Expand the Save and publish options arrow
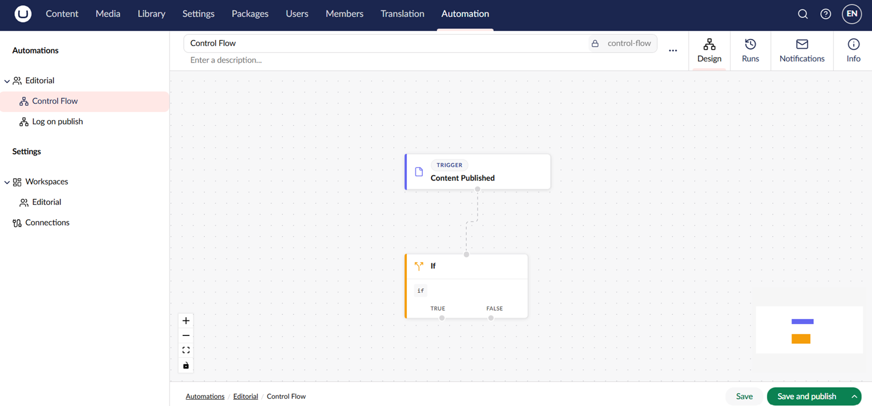 point(854,396)
